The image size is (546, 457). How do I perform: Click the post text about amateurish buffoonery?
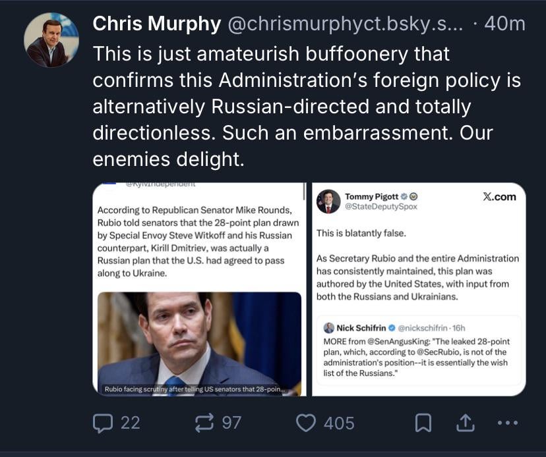tap(307, 106)
